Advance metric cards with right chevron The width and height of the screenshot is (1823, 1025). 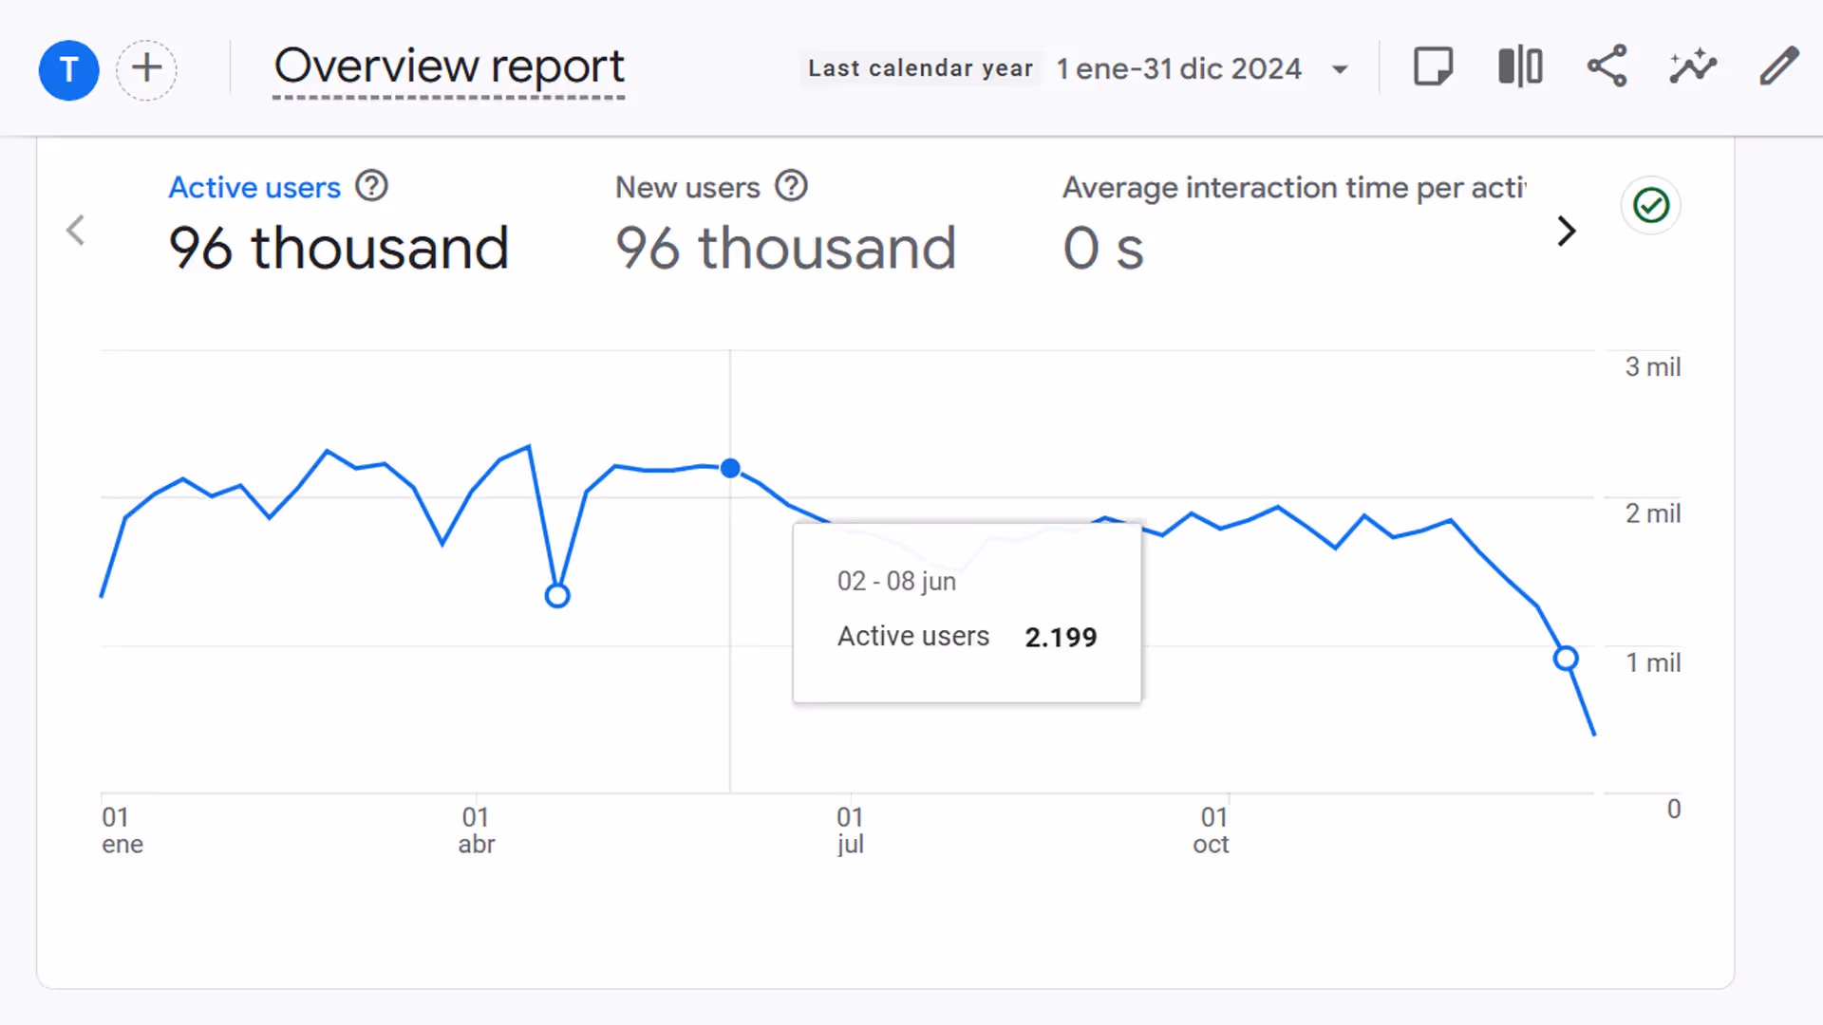click(x=1567, y=231)
